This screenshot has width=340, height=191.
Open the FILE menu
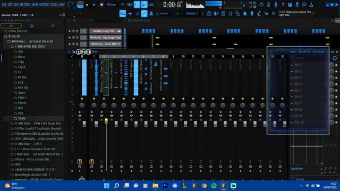pos(4,4)
